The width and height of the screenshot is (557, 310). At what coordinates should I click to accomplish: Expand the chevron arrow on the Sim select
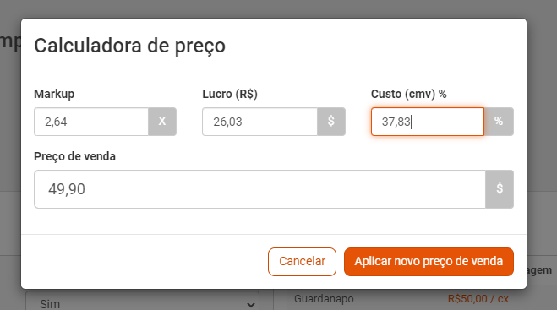click(251, 304)
